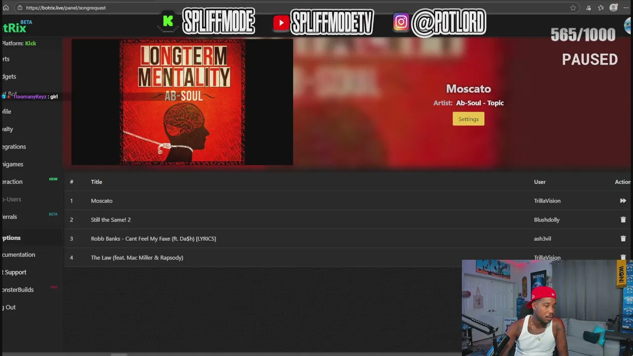Open the Support sidebar link

pyautogui.click(x=14, y=272)
